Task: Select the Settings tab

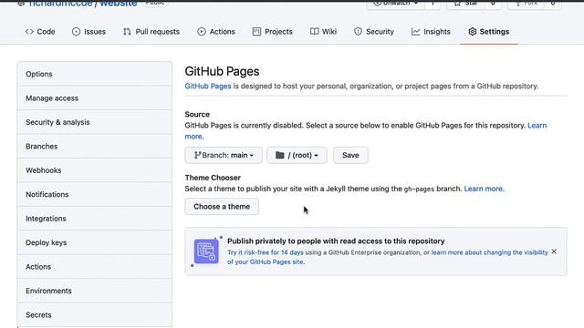Action: pos(489,32)
